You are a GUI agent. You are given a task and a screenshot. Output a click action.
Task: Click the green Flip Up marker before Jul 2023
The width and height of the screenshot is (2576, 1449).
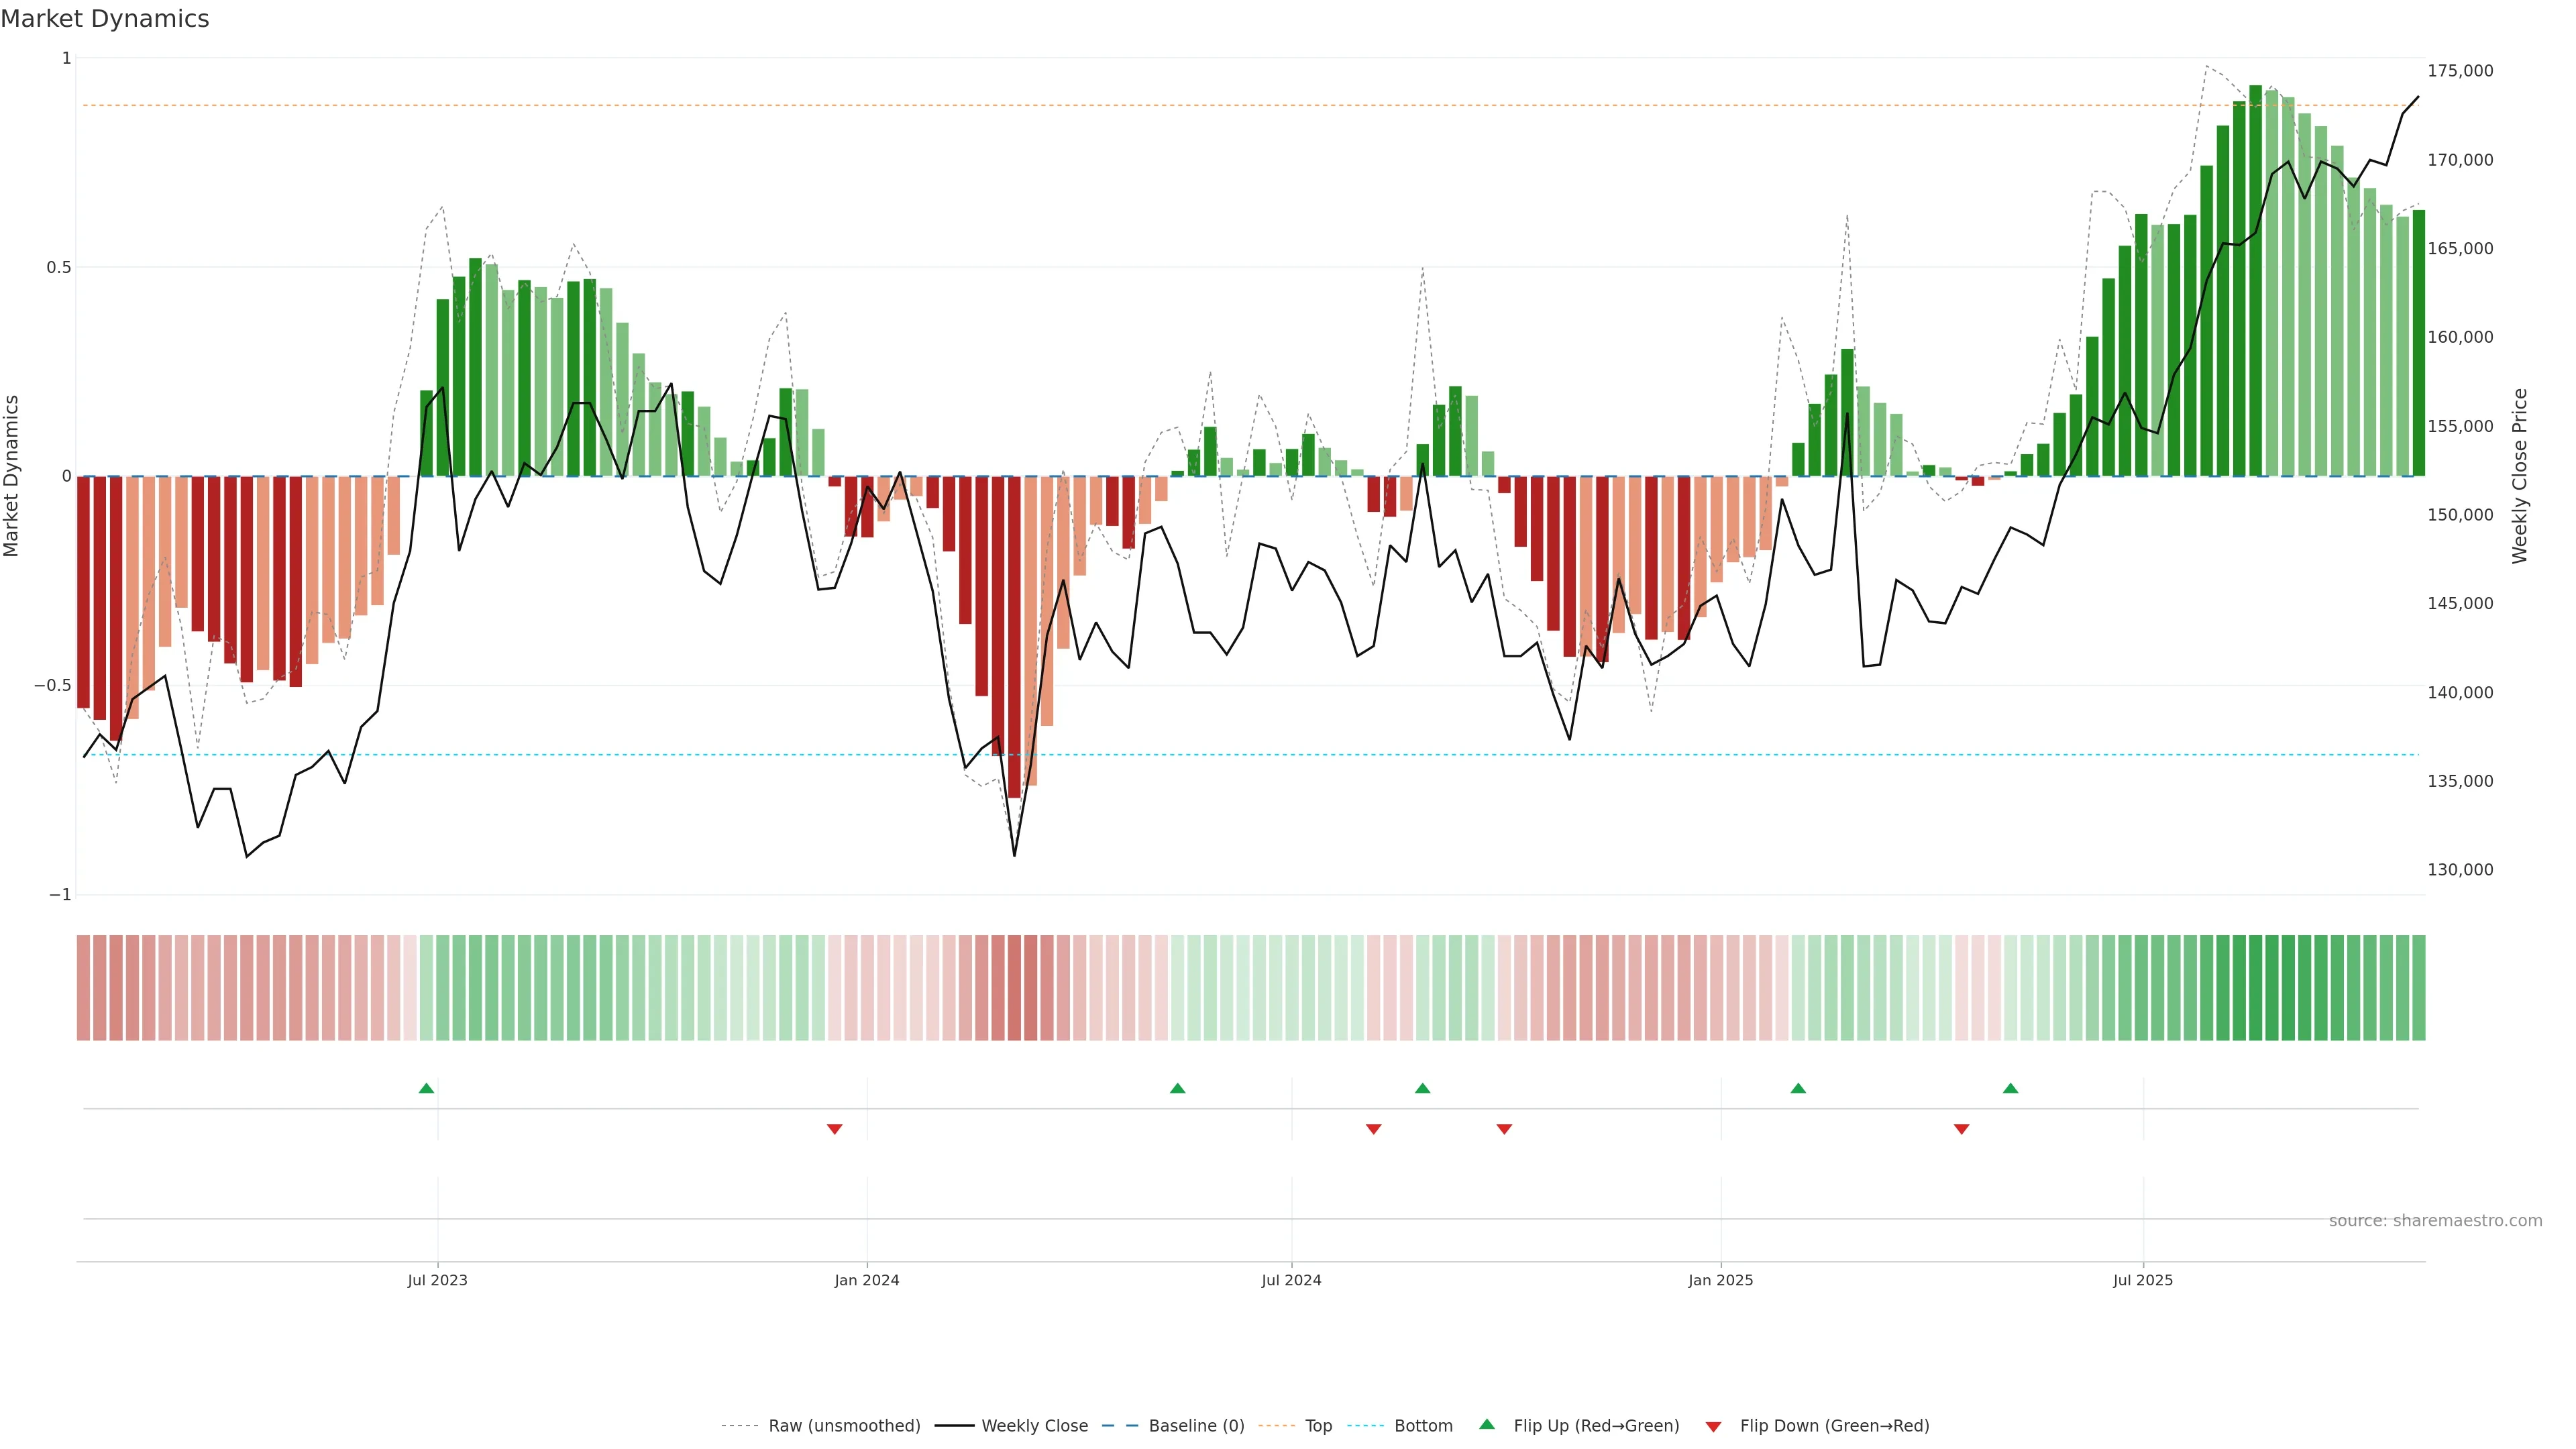tap(426, 1088)
